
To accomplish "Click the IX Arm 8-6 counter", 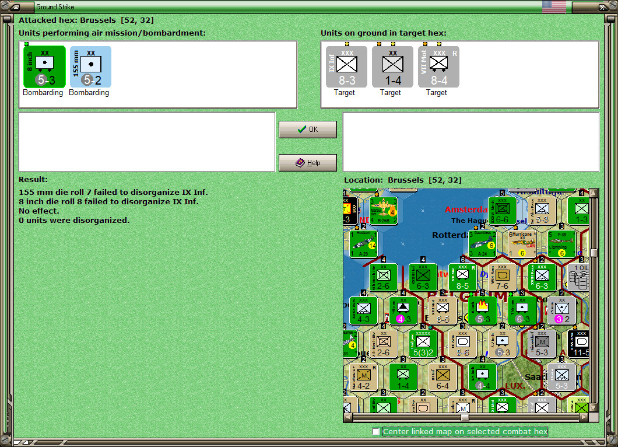I will [463, 344].
